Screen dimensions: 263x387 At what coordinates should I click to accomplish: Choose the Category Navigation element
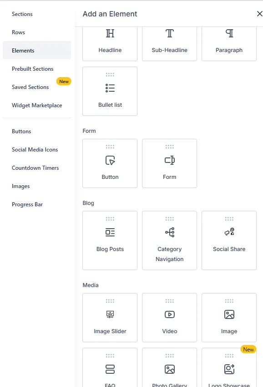(x=169, y=241)
